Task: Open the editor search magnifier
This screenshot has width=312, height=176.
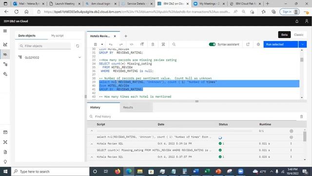Action: click(174, 44)
